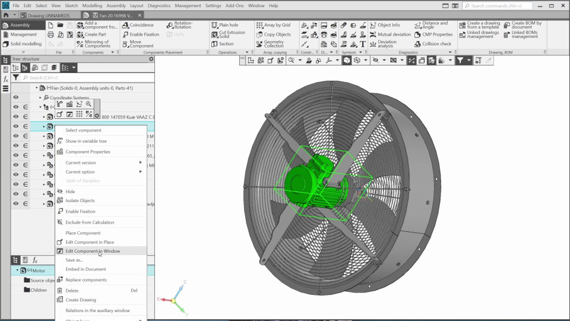
Task: Click the Create Part icon
Action: point(80,34)
